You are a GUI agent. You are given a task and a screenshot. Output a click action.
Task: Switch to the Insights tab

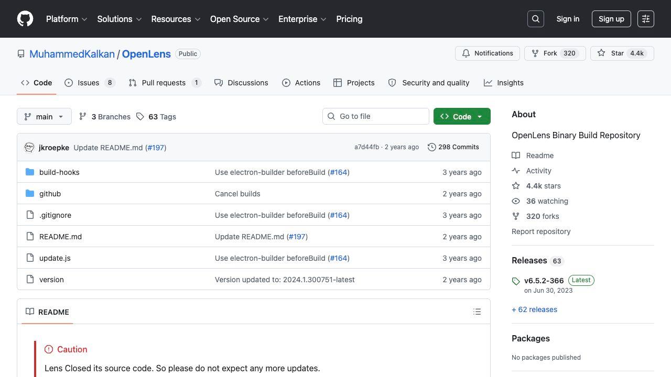(x=503, y=83)
